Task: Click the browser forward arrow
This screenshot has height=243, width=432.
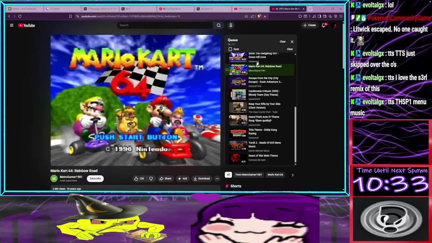Action: [14, 16]
